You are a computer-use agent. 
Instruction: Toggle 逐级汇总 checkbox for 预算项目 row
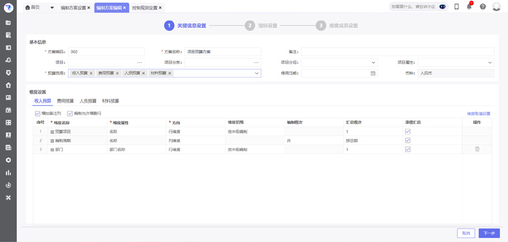pos(408,132)
